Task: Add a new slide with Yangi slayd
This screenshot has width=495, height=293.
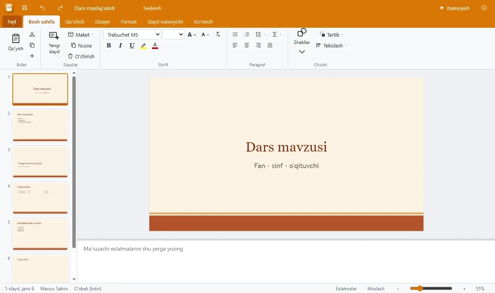Action: pos(54,43)
